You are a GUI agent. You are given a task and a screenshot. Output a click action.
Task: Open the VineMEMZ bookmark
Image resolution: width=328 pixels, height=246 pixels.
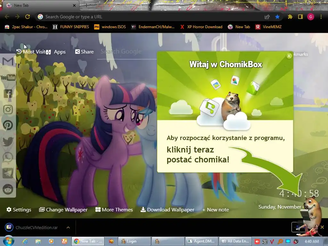pos(268,27)
